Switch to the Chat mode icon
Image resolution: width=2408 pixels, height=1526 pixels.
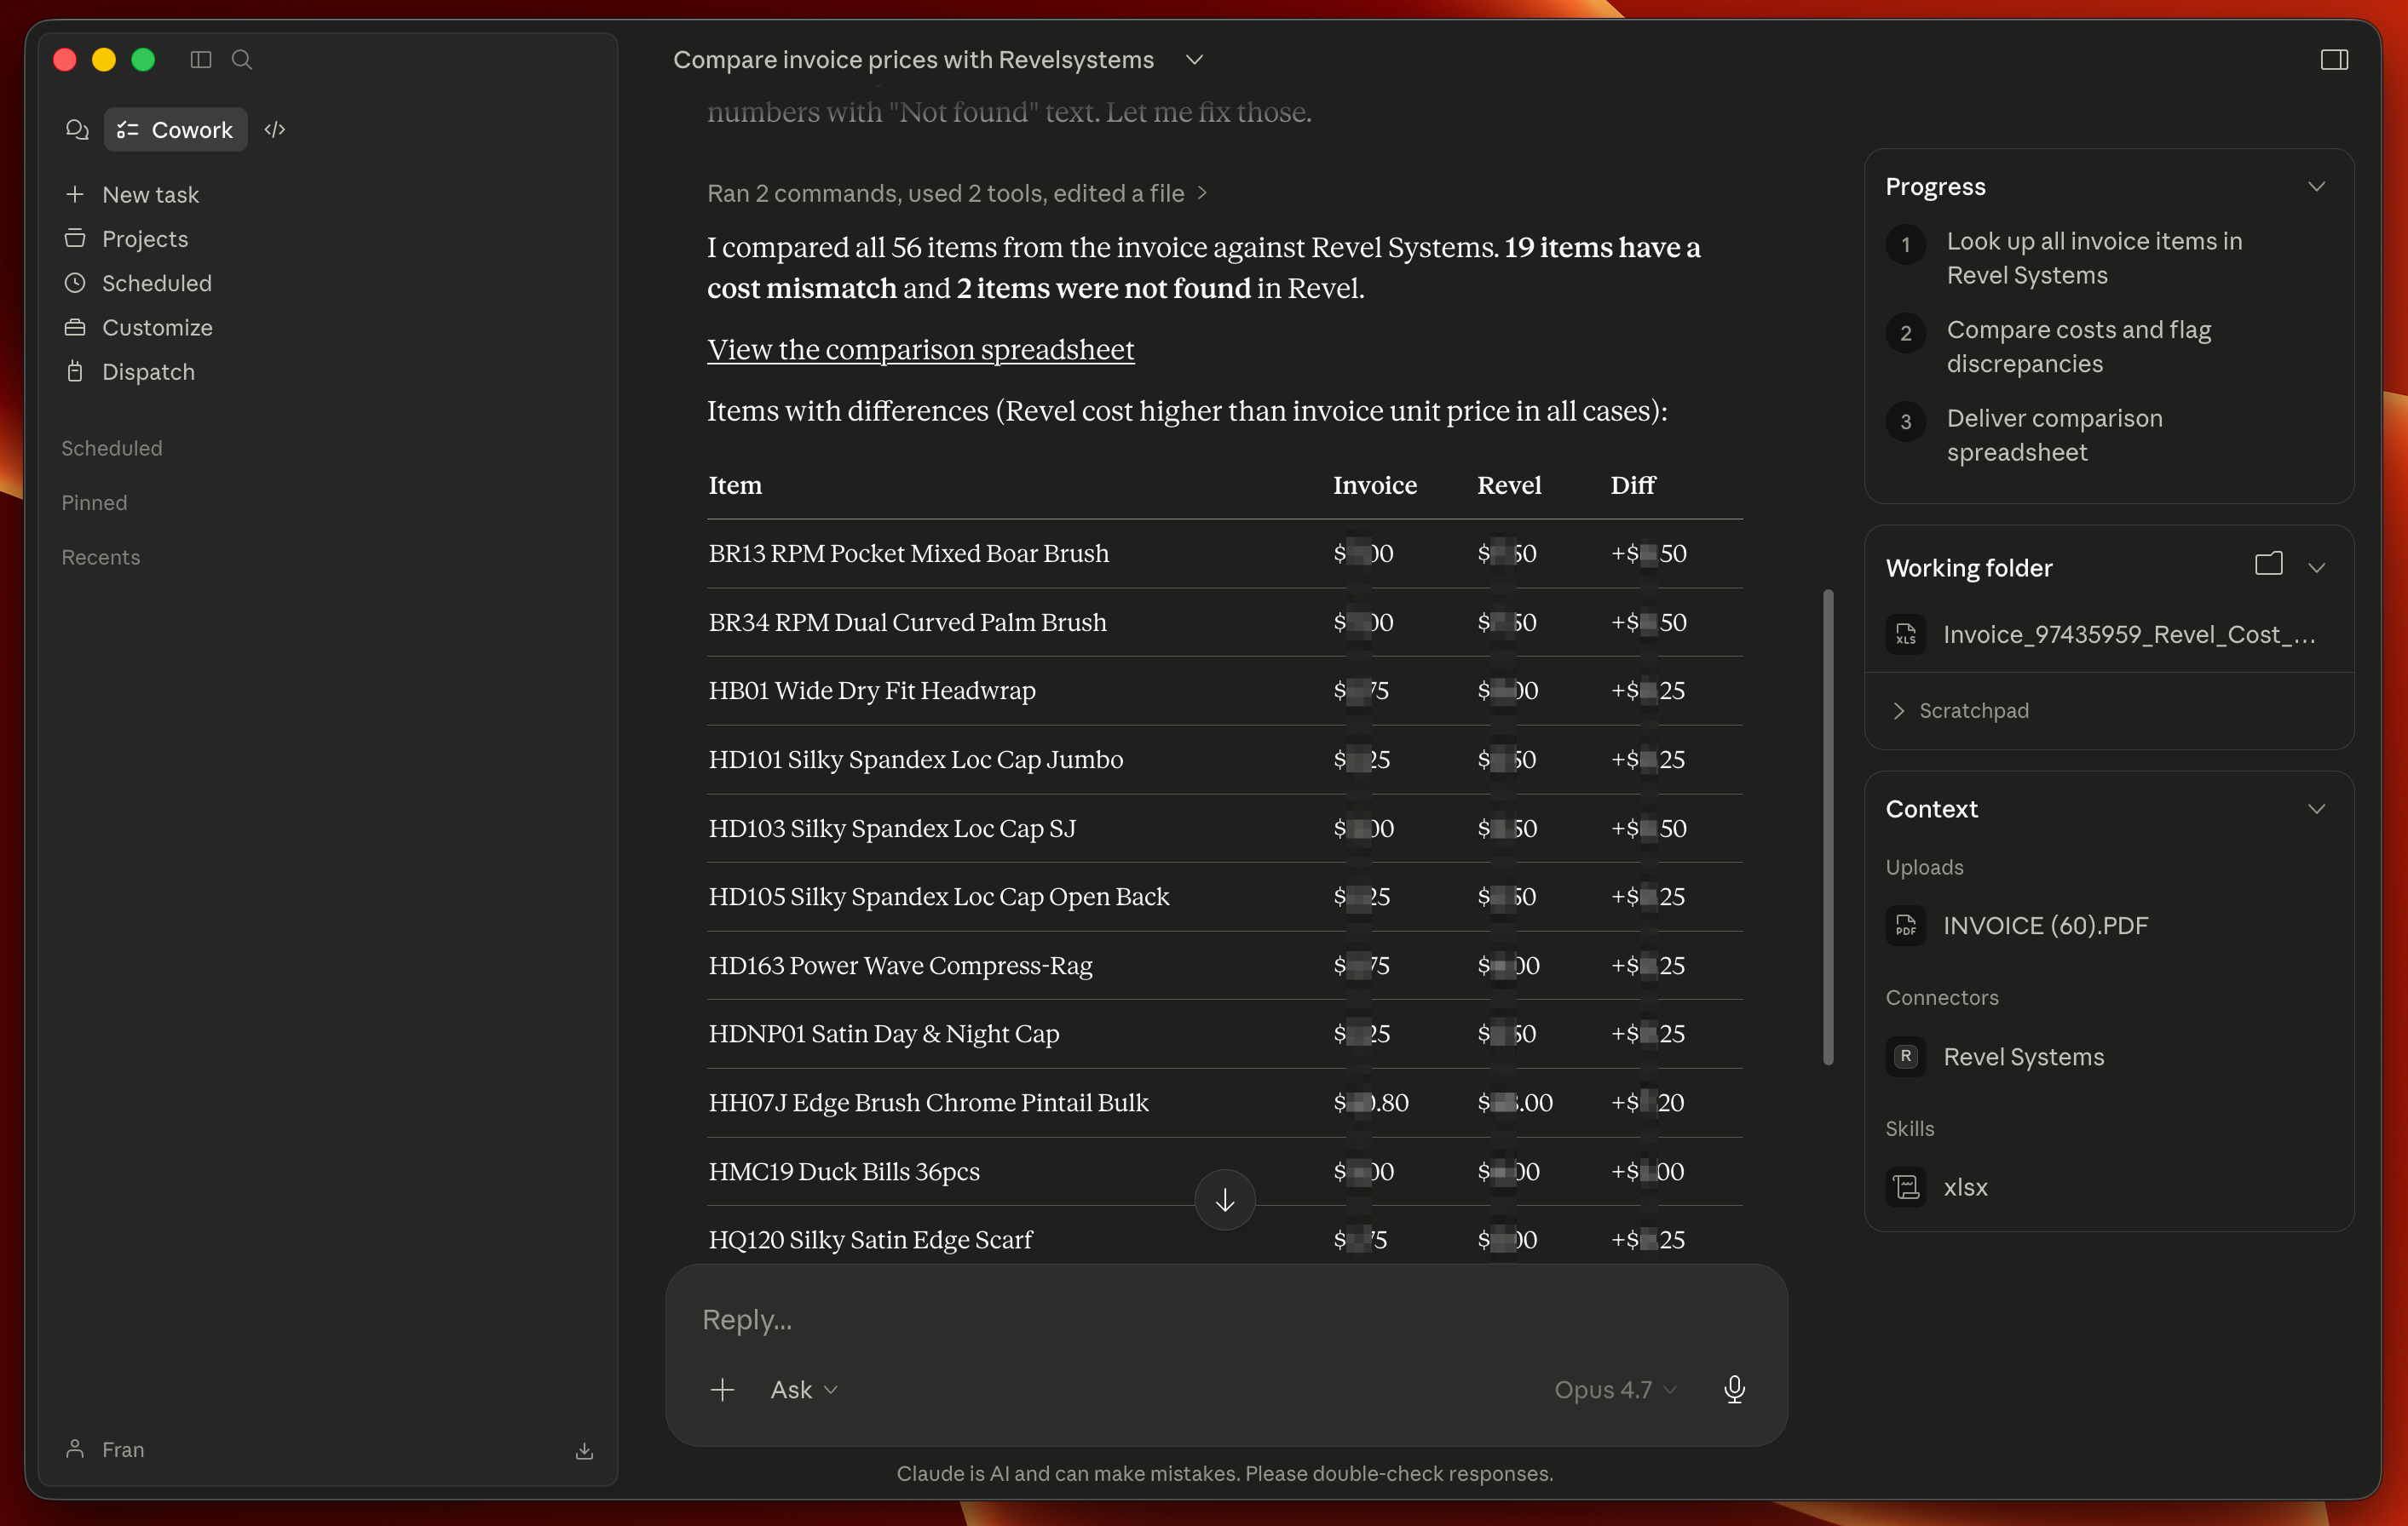click(77, 130)
